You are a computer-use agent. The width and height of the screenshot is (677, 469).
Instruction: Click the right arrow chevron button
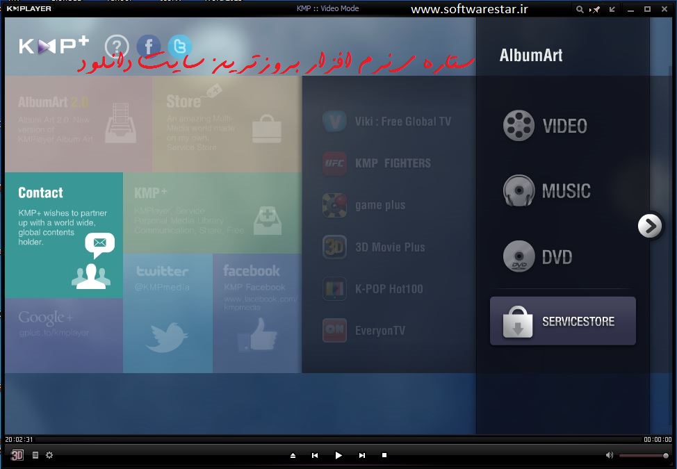pyautogui.click(x=650, y=225)
